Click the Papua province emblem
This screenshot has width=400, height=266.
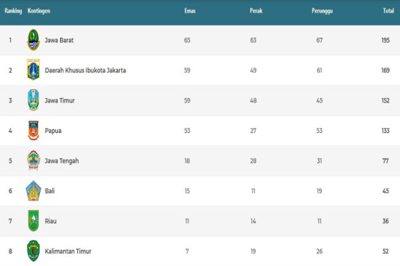coord(33,130)
